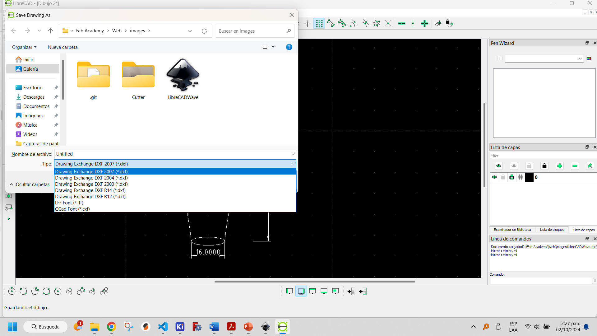597x336 pixels.
Task: Click Unlock all layers grey padlock
Action: [x=529, y=166]
